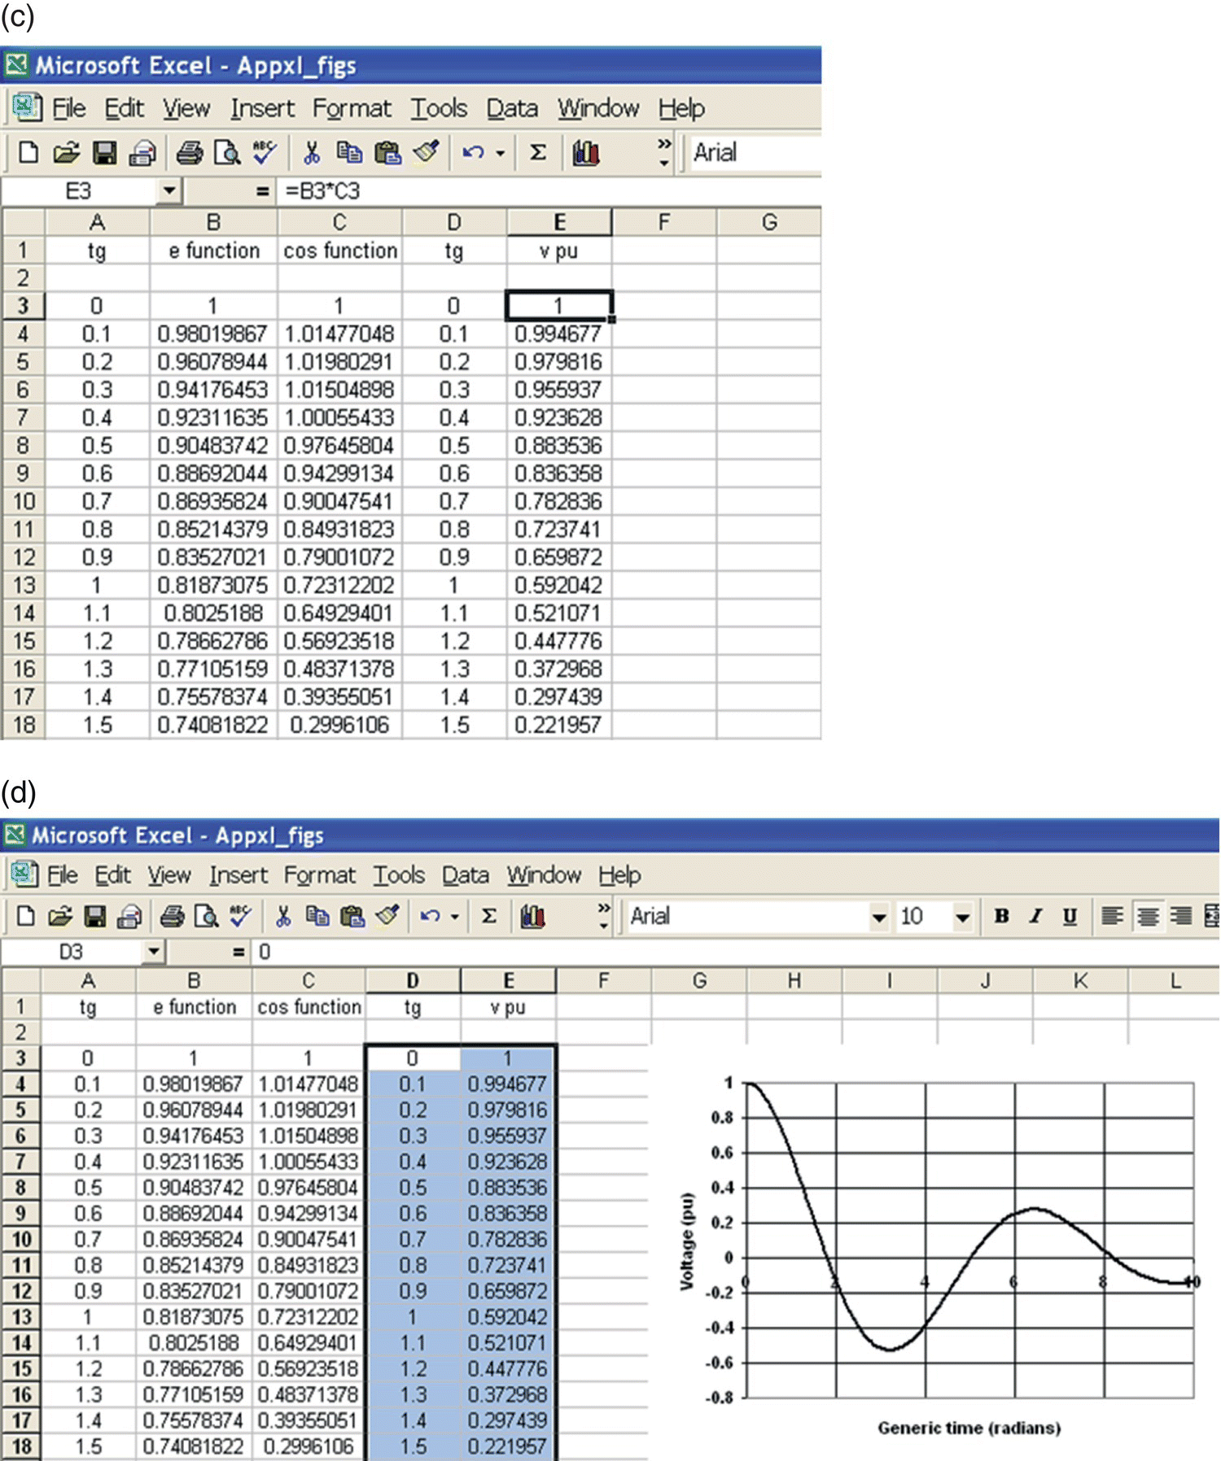The image size is (1221, 1461).
Task: Toggle Align Right button
Action: [x=1181, y=916]
